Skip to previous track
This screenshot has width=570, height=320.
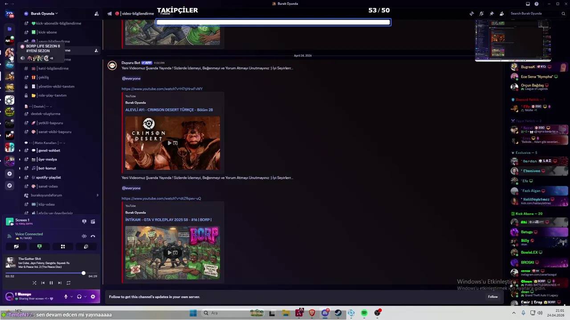pyautogui.click(x=43, y=283)
